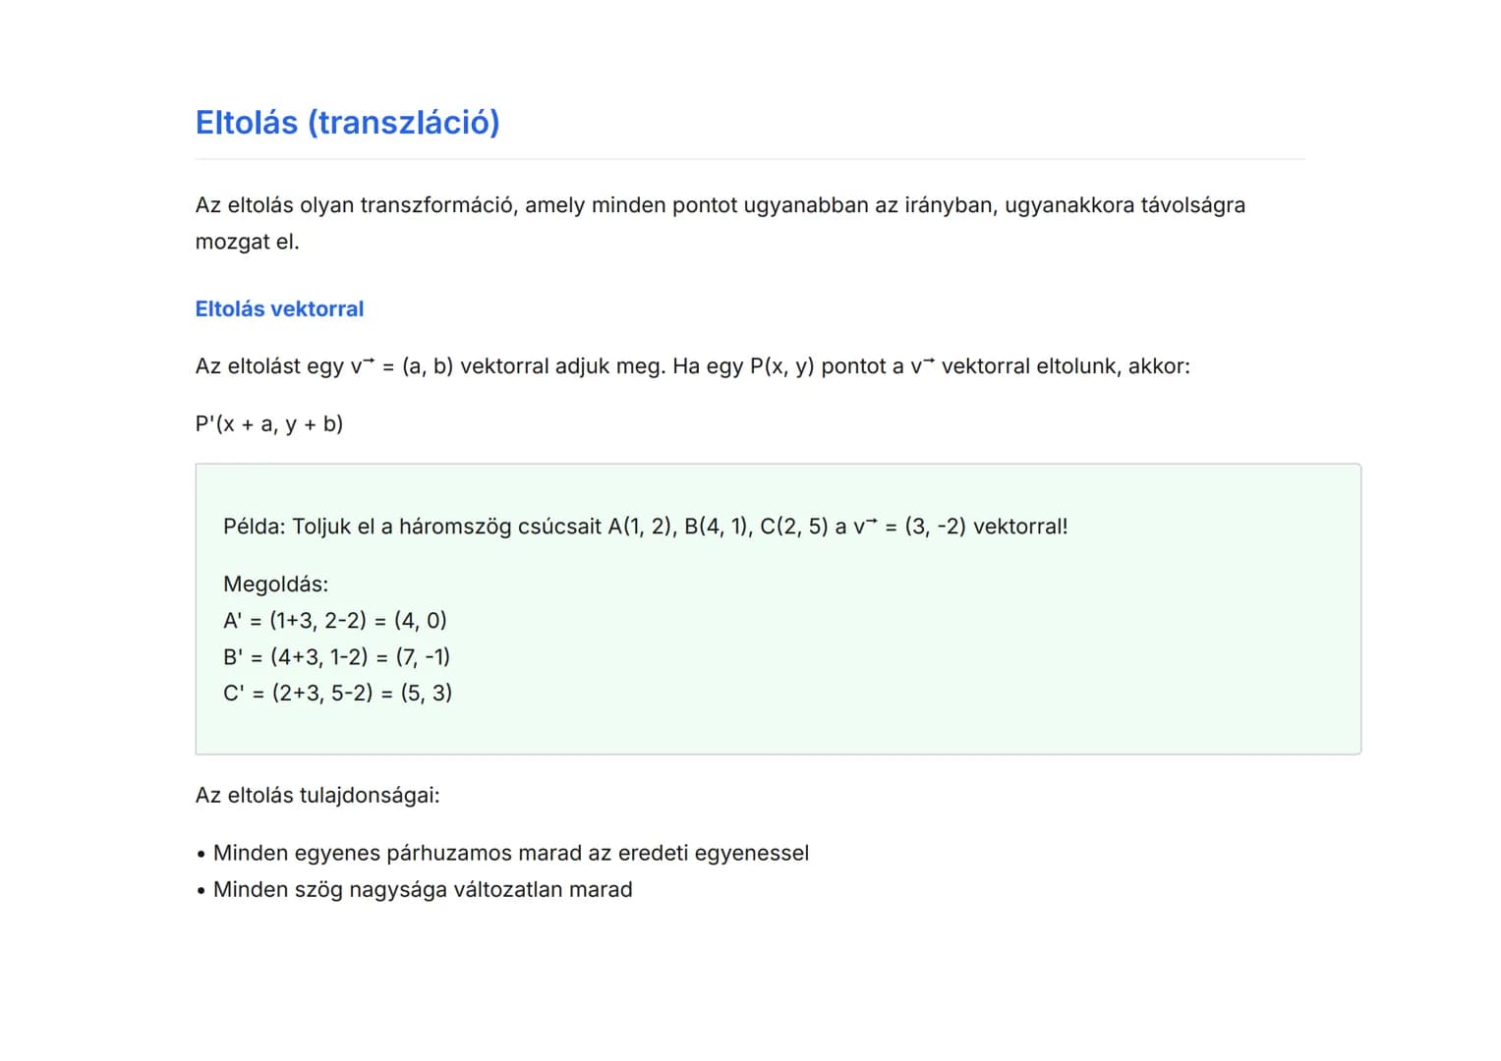The image size is (1501, 1061).
Task: Click the calculation (4+3, 1-2)
Action: pyautogui.click(x=318, y=657)
